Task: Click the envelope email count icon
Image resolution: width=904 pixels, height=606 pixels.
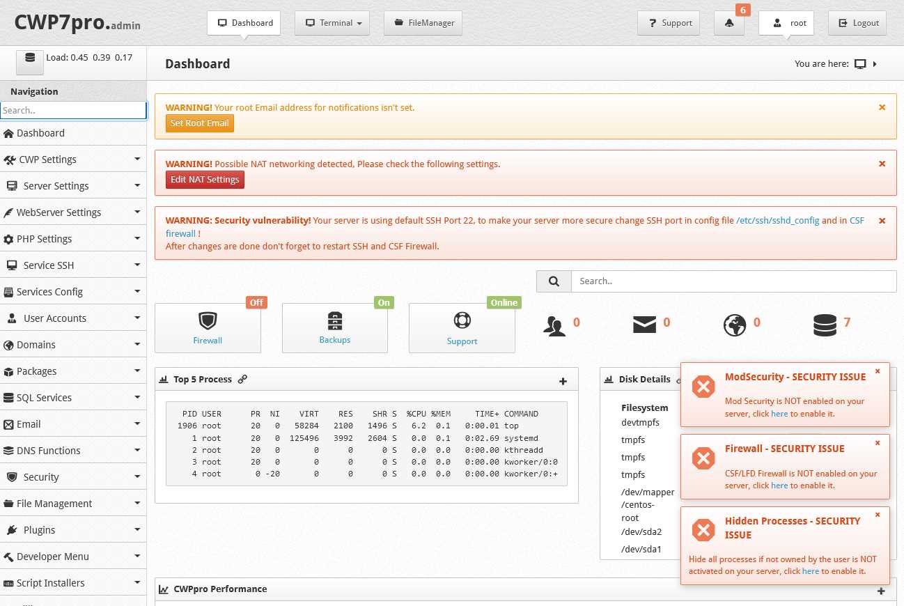Action: (644, 325)
